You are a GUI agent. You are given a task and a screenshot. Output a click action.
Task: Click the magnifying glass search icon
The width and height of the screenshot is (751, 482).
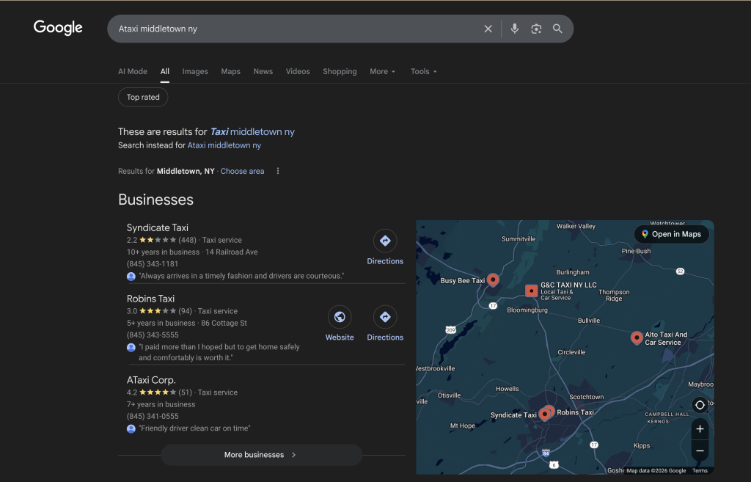point(557,29)
